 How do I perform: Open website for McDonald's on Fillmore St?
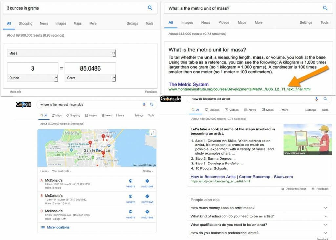tap(131, 183)
